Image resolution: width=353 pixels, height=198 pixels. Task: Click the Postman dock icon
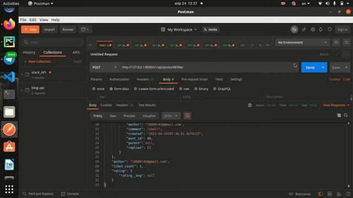(9, 130)
